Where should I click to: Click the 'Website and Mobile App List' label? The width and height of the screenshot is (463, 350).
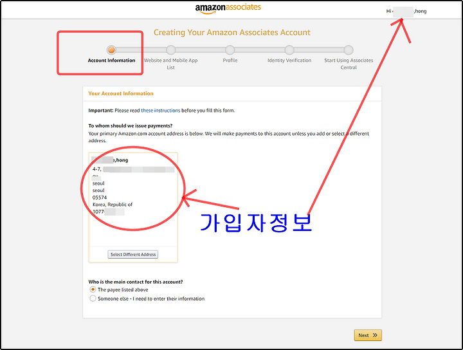(170, 64)
